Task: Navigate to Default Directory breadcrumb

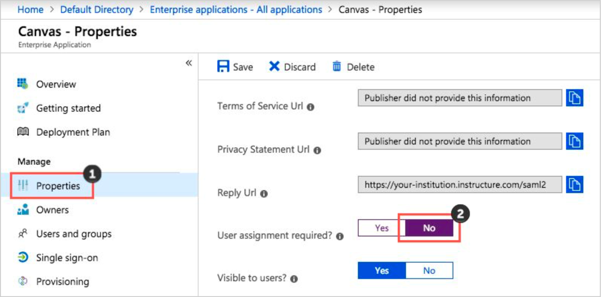Action: pyautogui.click(x=97, y=10)
